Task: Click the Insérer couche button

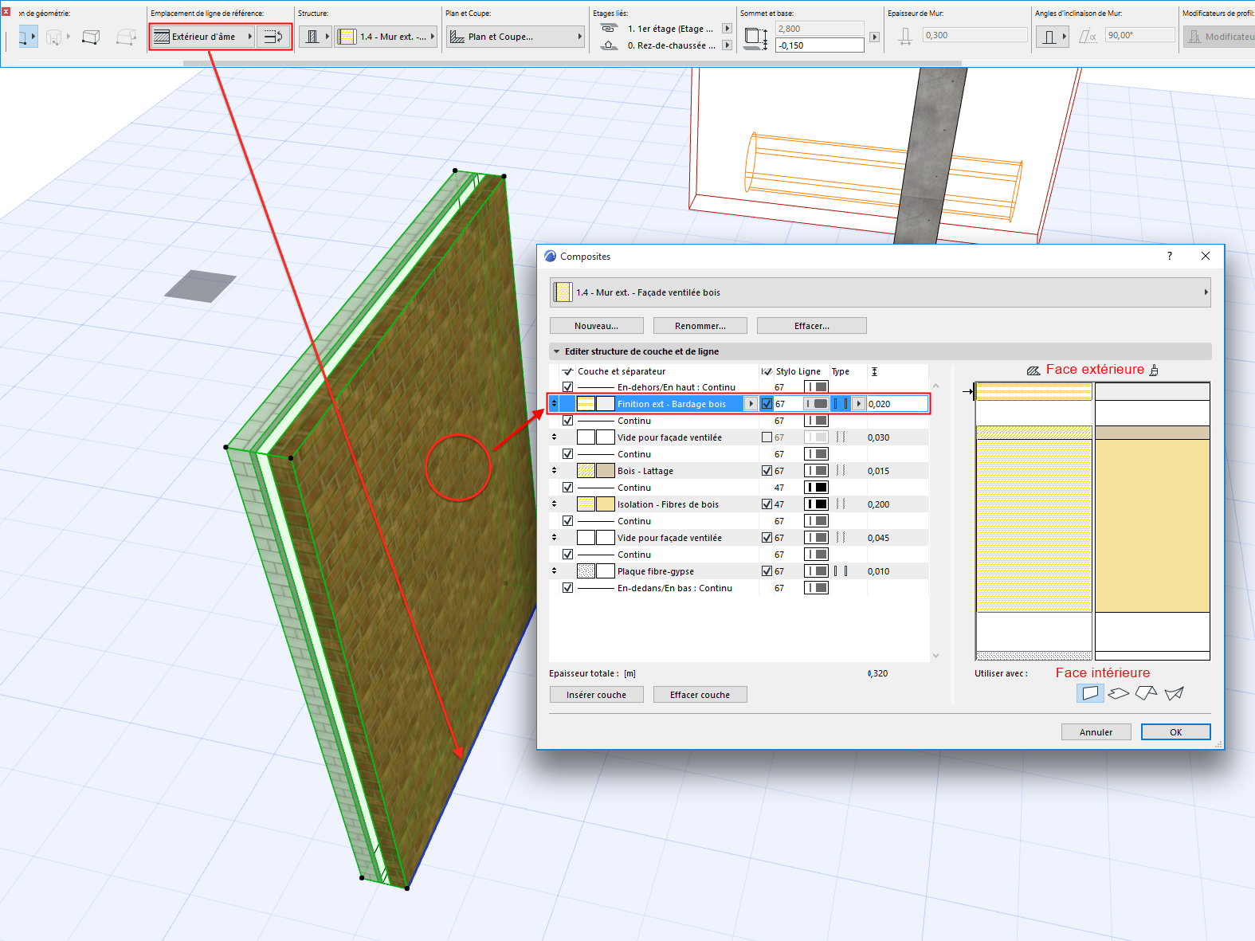Action: click(596, 695)
